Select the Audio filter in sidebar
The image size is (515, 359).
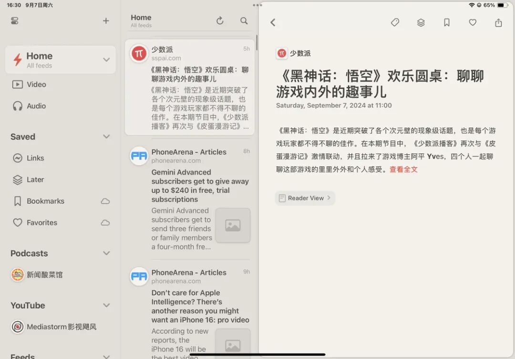pos(61,106)
